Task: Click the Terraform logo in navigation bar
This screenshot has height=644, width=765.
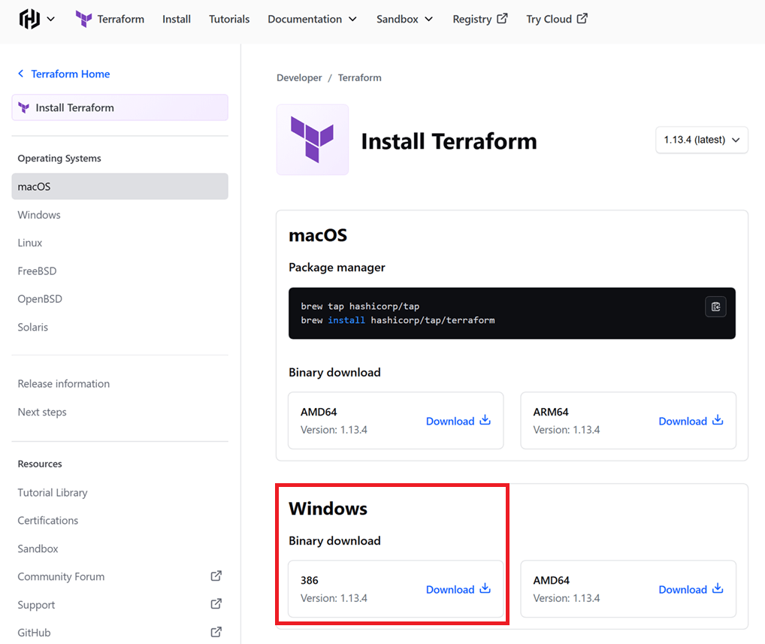Action: pyautogui.click(x=83, y=19)
